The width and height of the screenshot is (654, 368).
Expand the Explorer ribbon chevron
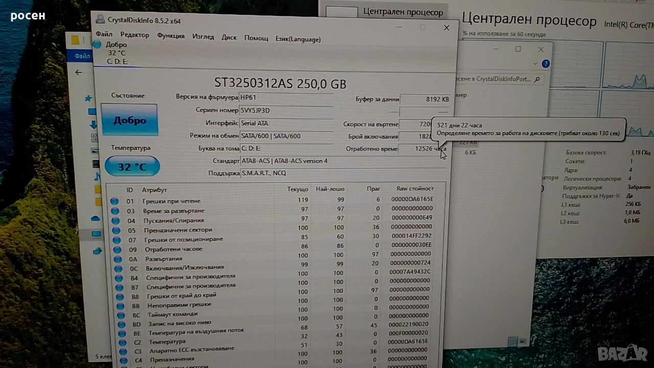point(535,64)
